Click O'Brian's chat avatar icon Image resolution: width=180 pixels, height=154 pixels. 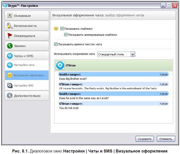point(60,65)
